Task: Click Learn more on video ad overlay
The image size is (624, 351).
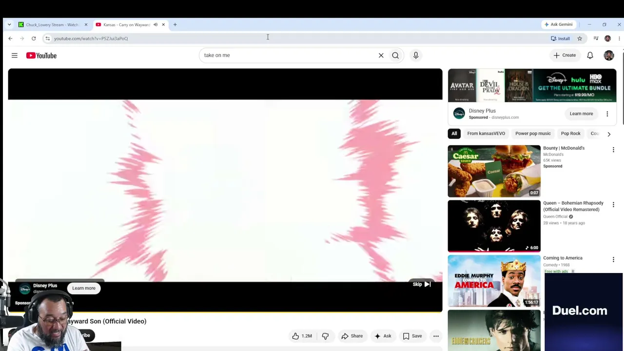Action: [x=84, y=288]
